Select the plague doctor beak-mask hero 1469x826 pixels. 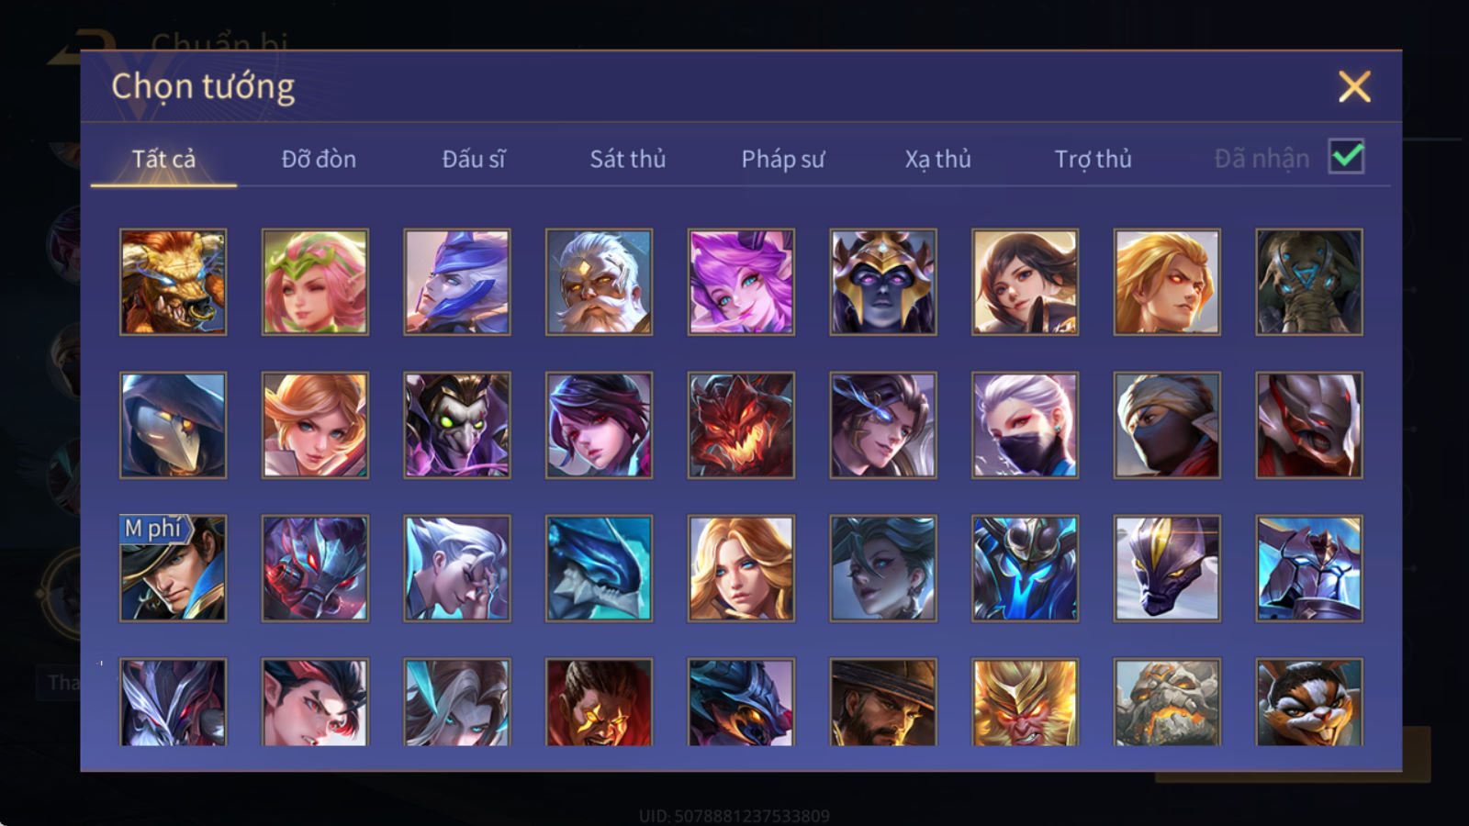point(173,425)
